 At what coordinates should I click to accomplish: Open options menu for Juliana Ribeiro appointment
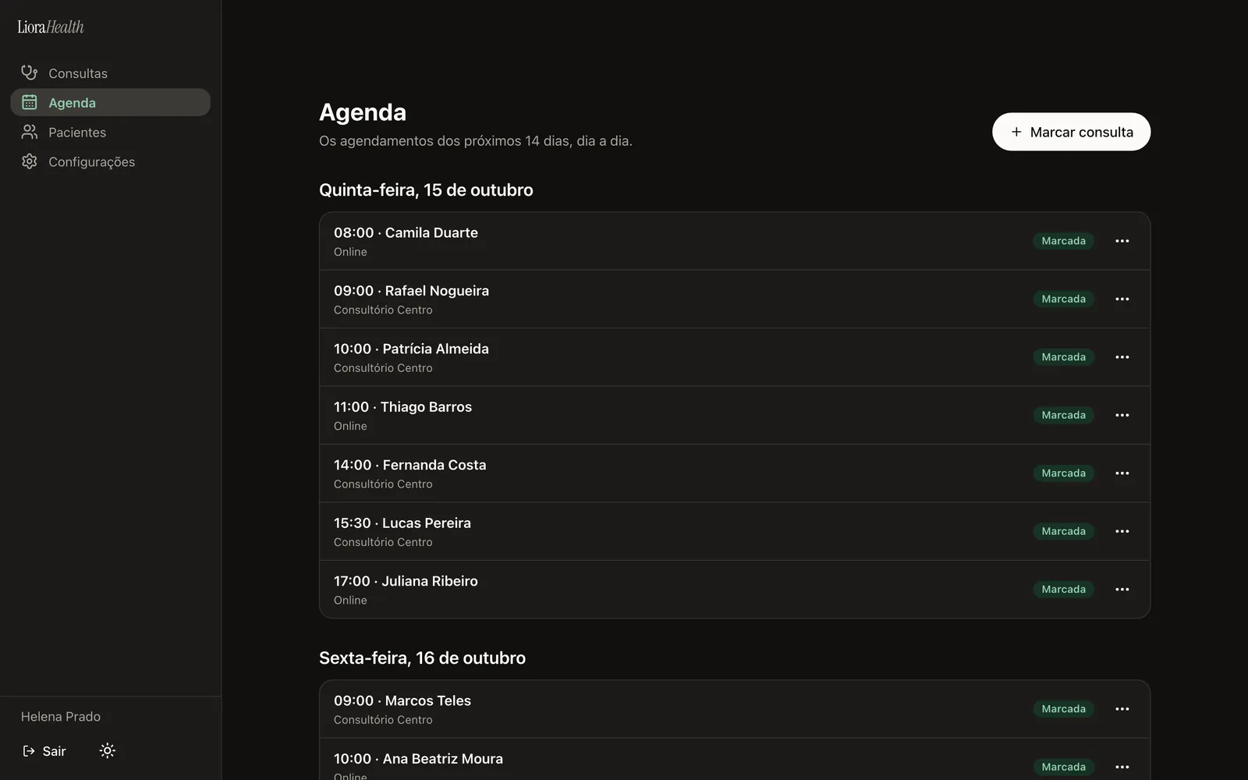(x=1122, y=590)
